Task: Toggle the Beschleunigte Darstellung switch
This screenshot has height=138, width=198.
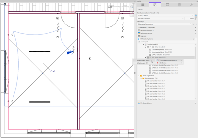Action: tap(110, 7)
